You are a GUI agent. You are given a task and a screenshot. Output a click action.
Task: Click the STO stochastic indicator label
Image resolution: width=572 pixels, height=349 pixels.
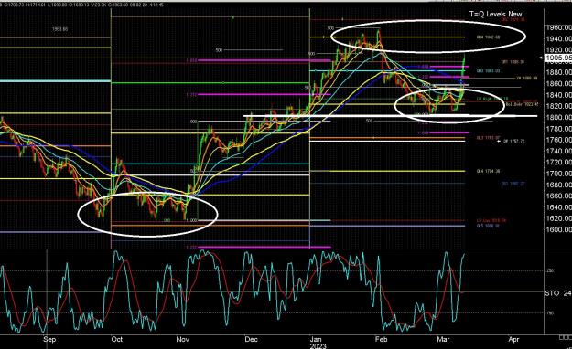coord(553,293)
